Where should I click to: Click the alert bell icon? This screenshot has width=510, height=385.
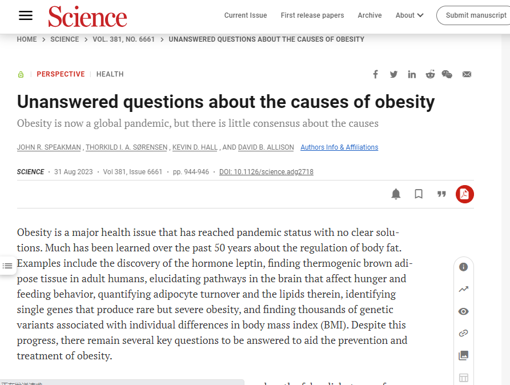click(396, 194)
